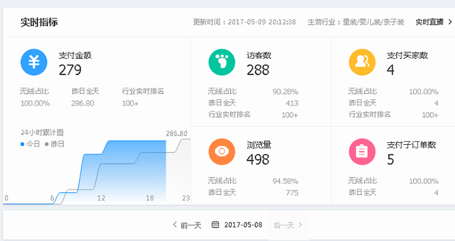This screenshot has width=455, height=241.
Task: Click the 支付子订单数 value 5
Action: (391, 159)
